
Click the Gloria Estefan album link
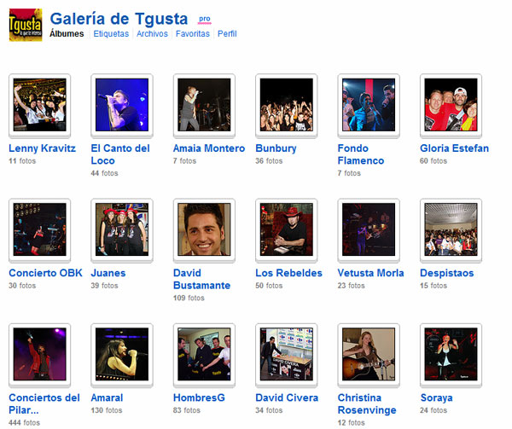point(454,148)
